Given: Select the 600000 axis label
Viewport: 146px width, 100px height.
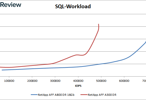Looking at the screenshot, I should pos(124,81).
